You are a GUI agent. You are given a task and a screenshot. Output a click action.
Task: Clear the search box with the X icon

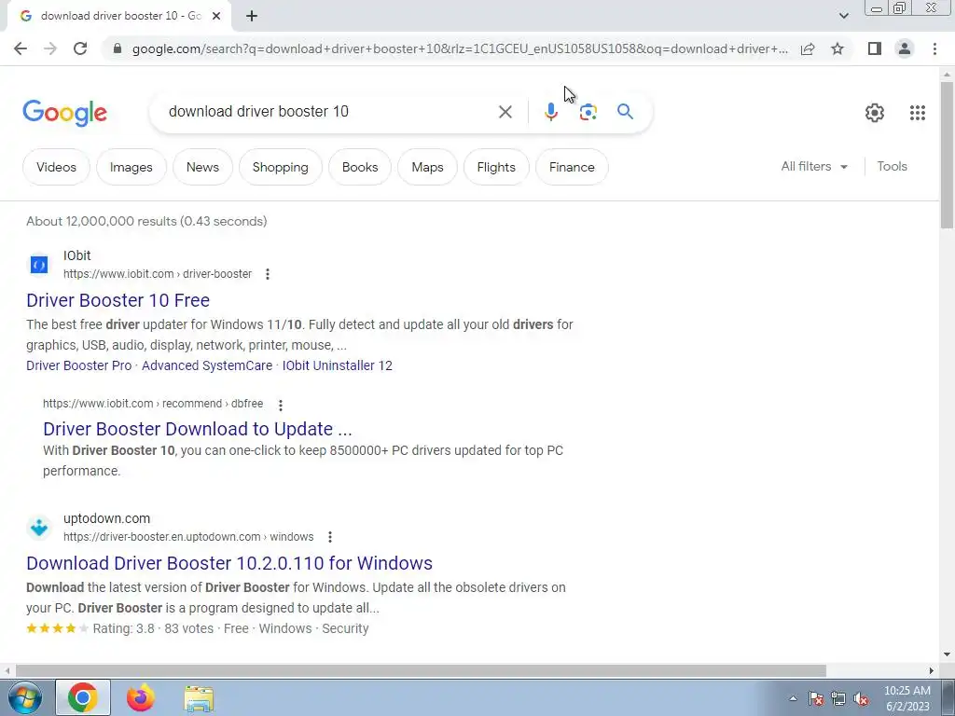[x=505, y=112]
